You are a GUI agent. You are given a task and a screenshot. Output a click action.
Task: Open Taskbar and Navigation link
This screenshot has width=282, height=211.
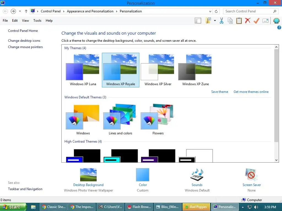(25, 189)
